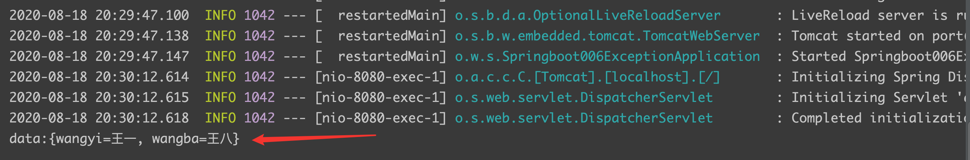Click the red arrow annotation
This screenshot has height=160, width=970.
click(314, 138)
